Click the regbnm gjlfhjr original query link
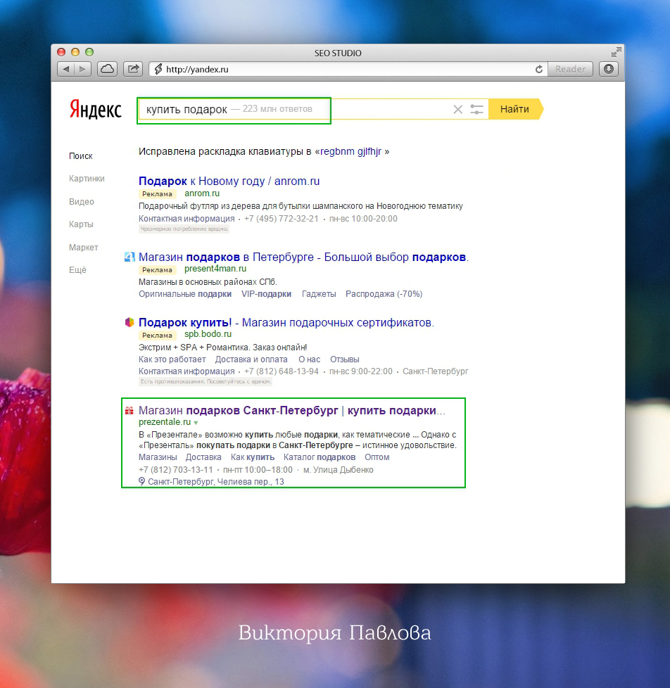 (350, 152)
